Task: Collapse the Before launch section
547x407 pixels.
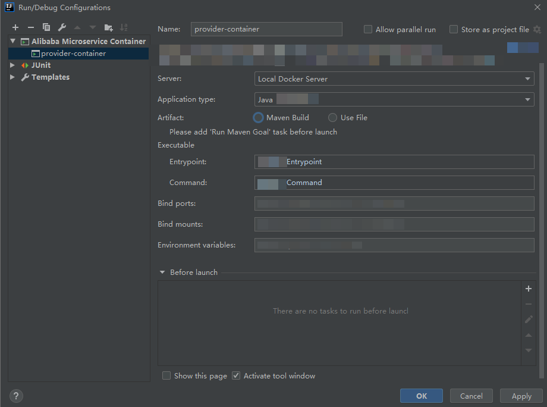Action: pyautogui.click(x=162, y=273)
